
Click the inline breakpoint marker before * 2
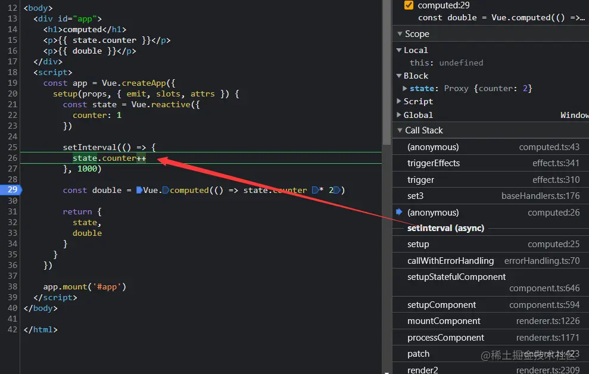[x=315, y=190]
